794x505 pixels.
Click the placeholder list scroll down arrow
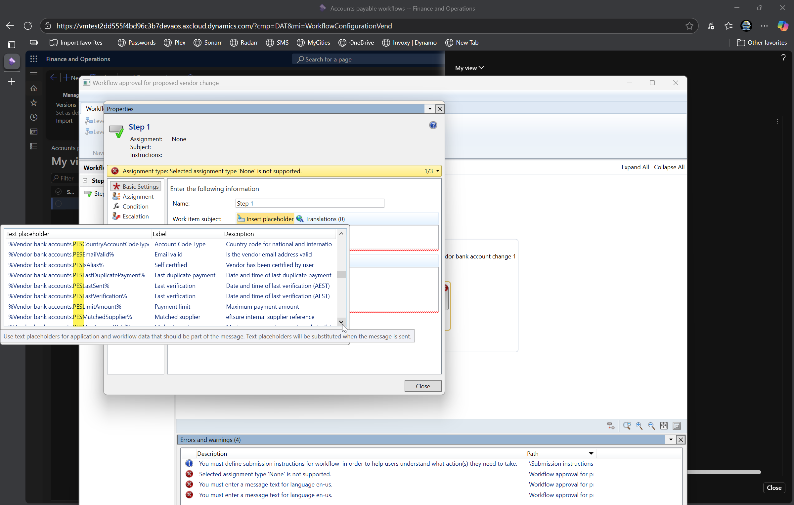tap(341, 322)
